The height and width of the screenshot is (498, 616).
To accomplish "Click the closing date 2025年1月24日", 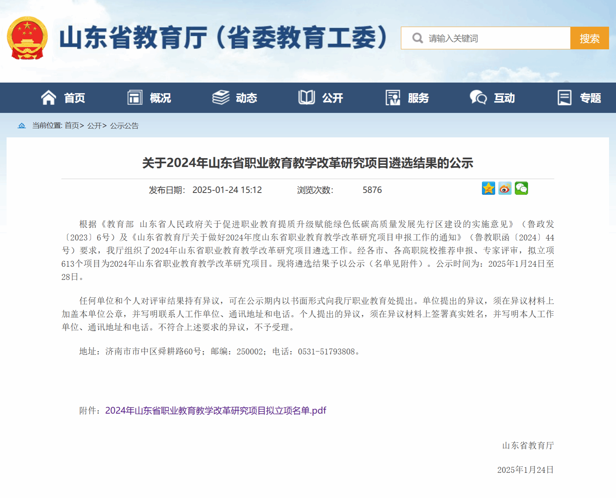I will click(x=525, y=470).
